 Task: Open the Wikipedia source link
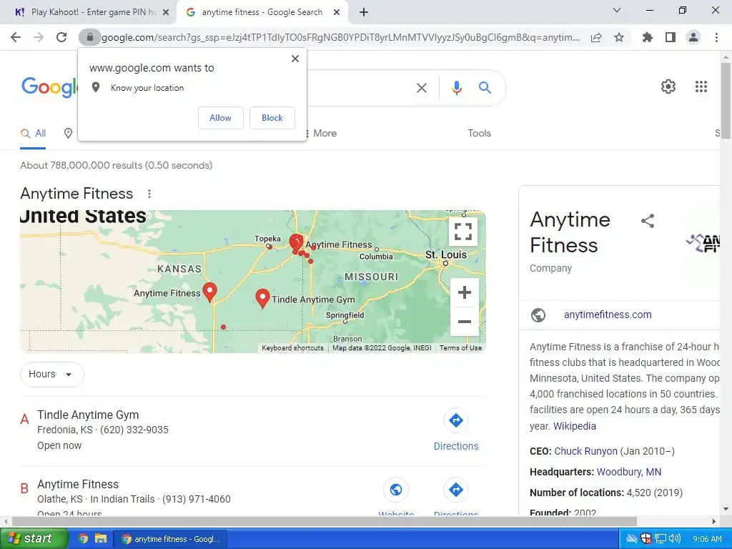pos(575,426)
